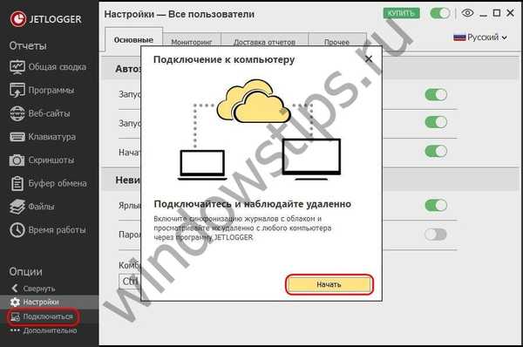Select Буфер обмена in the sidebar

click(x=58, y=183)
